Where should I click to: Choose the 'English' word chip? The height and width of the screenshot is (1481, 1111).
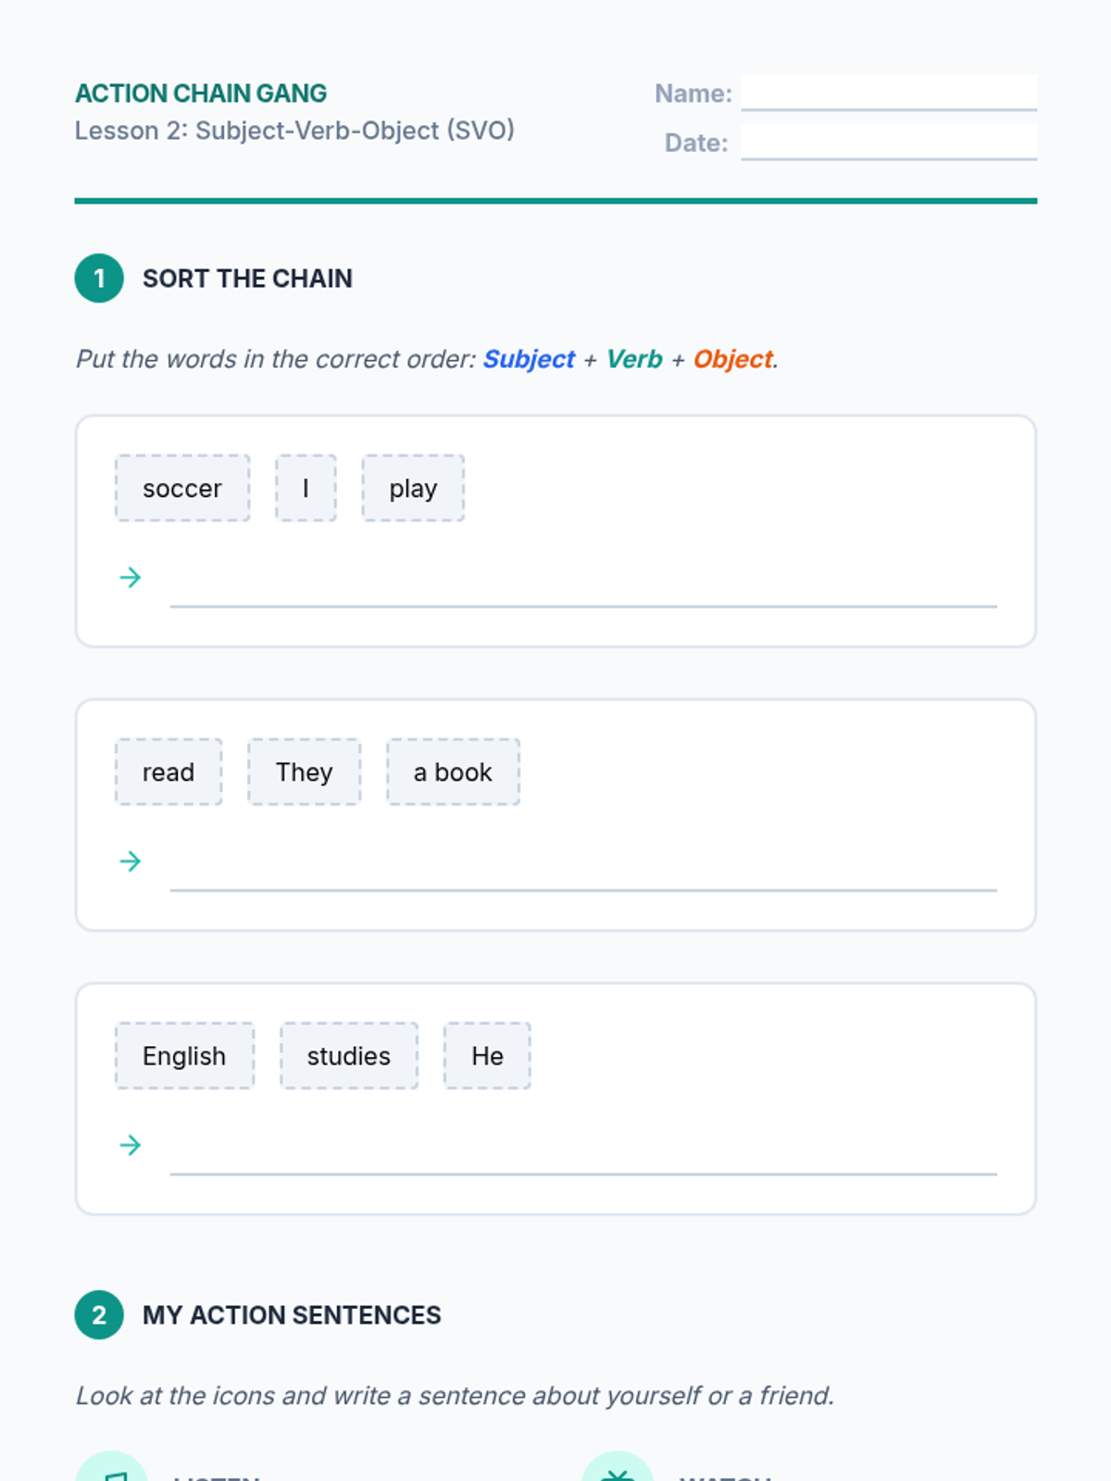[x=184, y=1056]
